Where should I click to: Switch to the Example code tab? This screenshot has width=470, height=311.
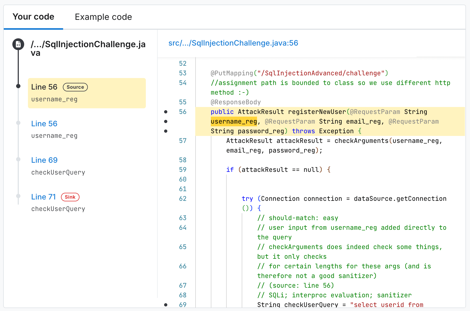click(x=103, y=17)
